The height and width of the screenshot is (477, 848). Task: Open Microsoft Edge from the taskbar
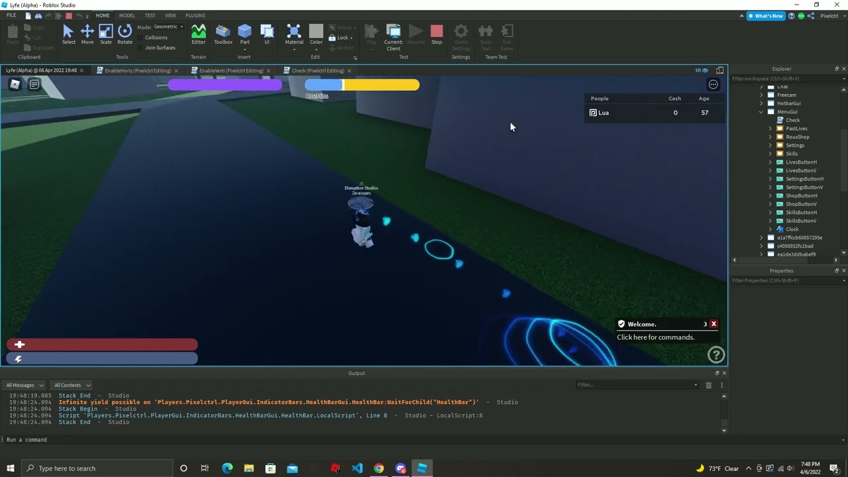[x=227, y=468]
